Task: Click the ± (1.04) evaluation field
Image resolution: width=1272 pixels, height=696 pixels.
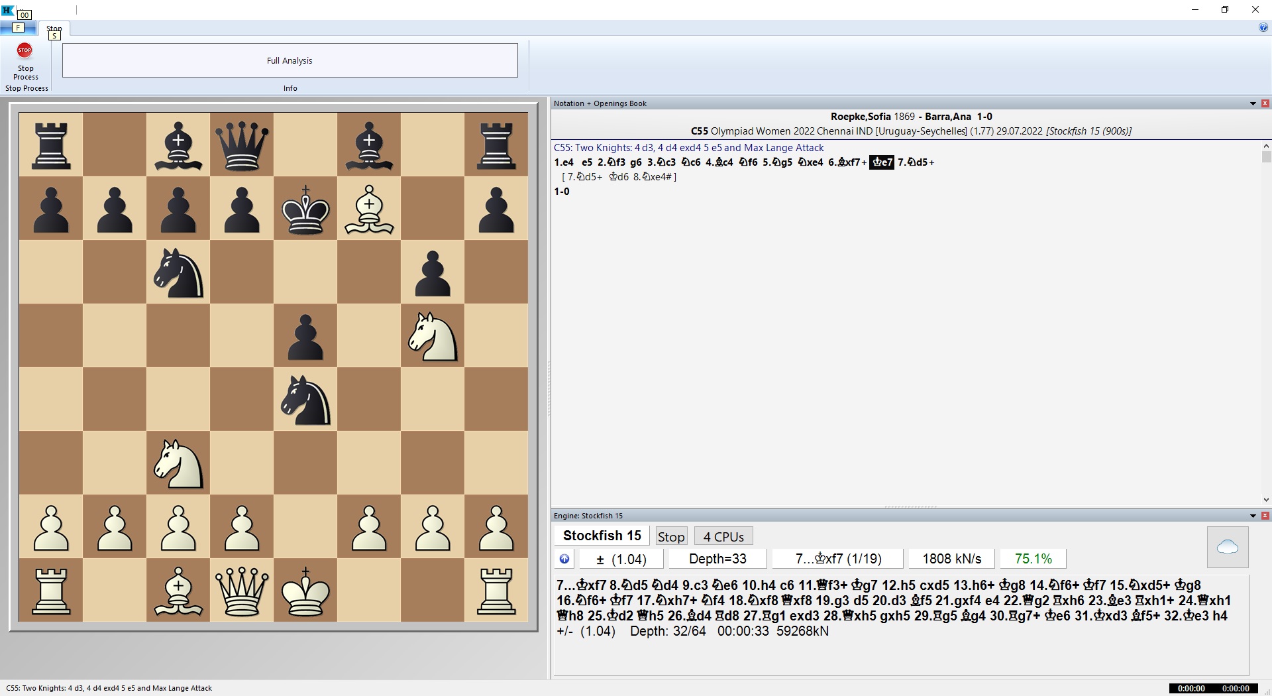Action: click(621, 559)
